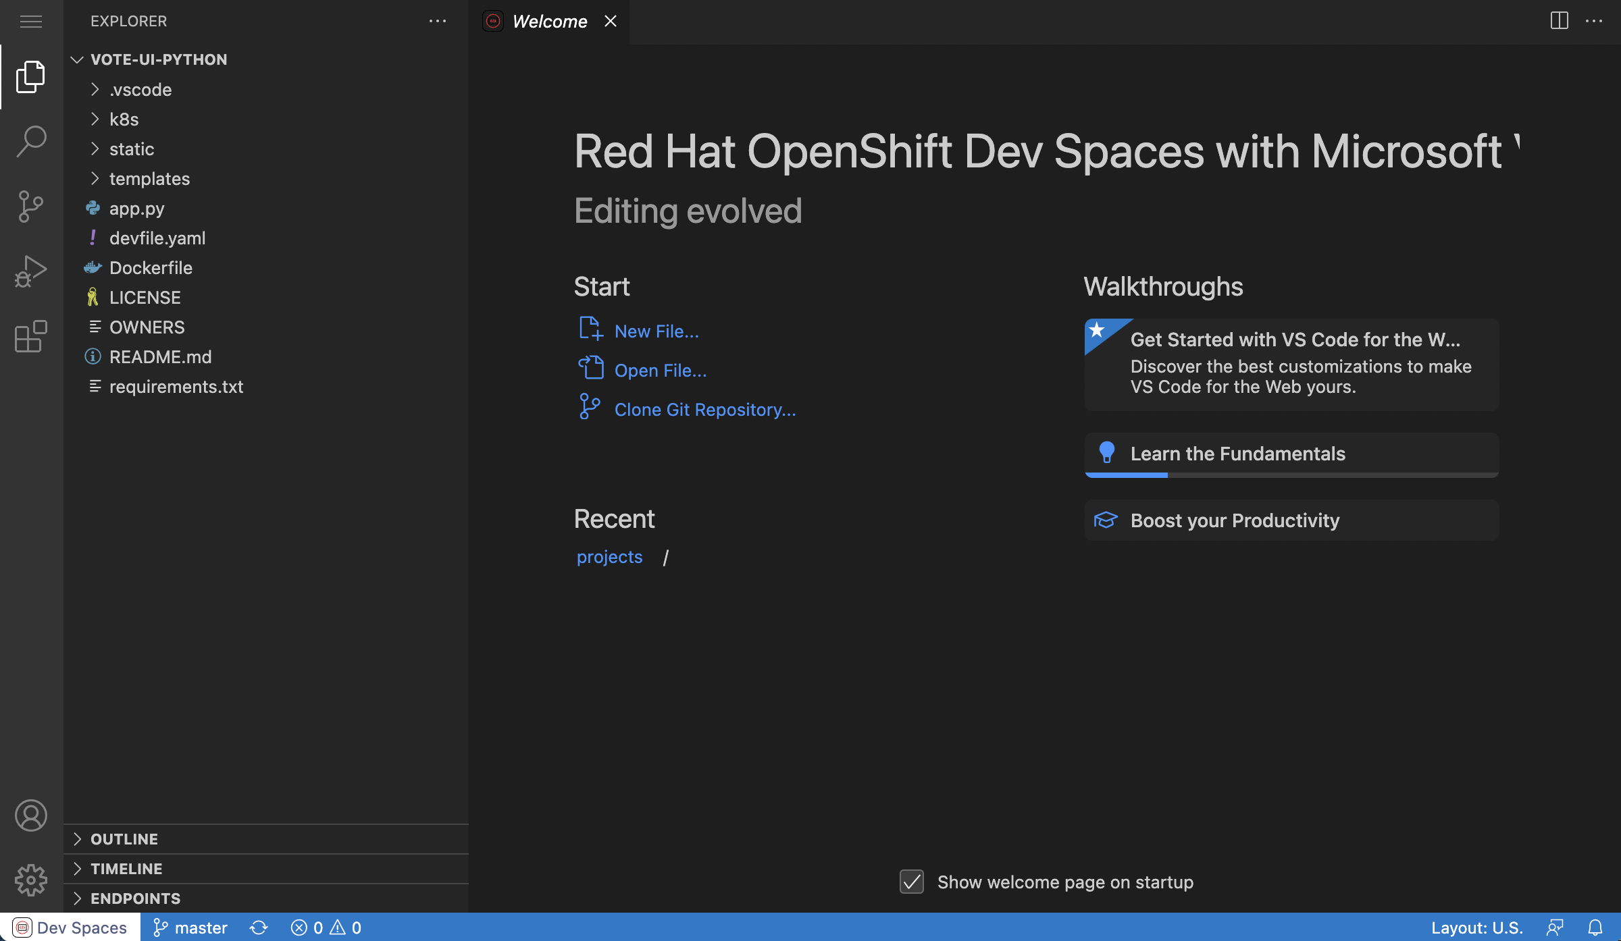Image resolution: width=1621 pixels, height=941 pixels.
Task: Open app.py in the explorer
Action: [x=266, y=208]
